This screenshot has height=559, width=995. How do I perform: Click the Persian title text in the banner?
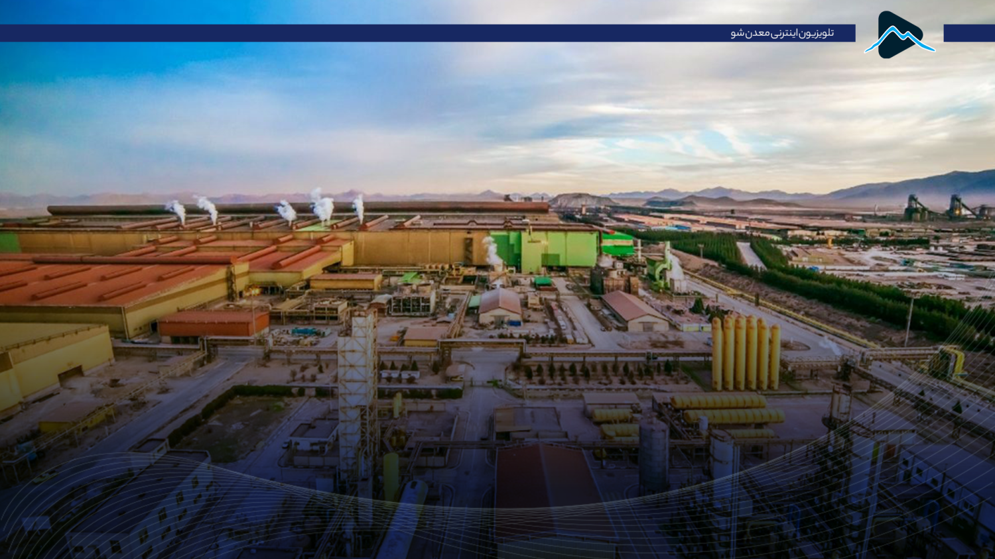782,33
